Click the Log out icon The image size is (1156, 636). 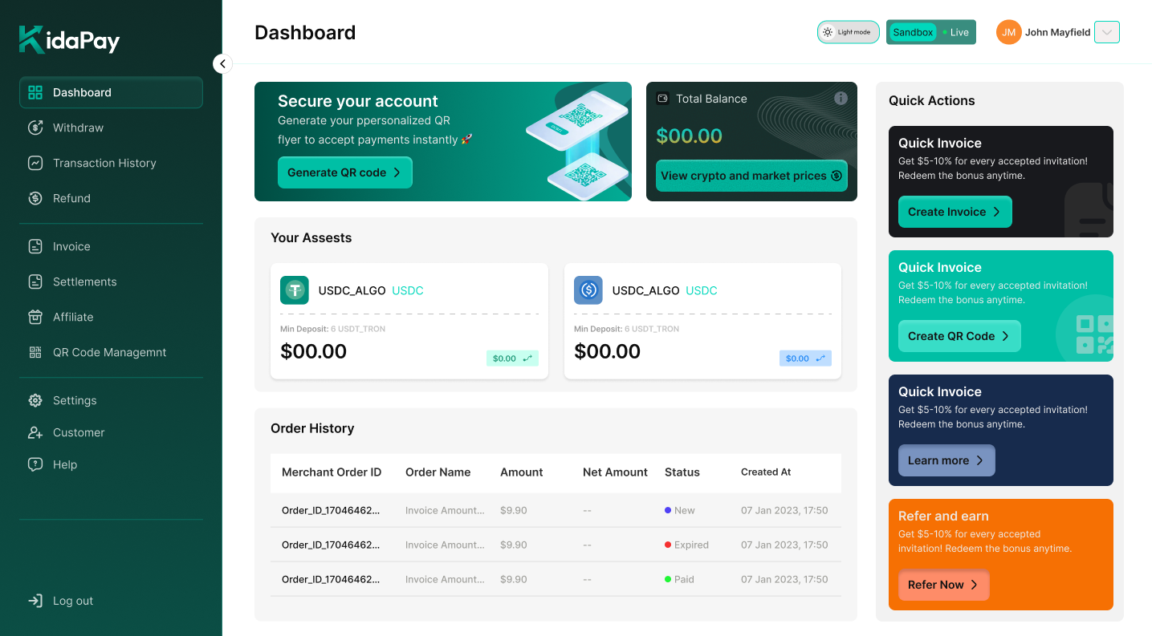point(35,601)
